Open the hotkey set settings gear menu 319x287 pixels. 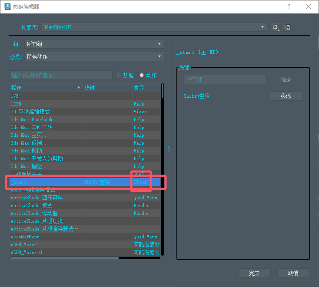(275, 27)
